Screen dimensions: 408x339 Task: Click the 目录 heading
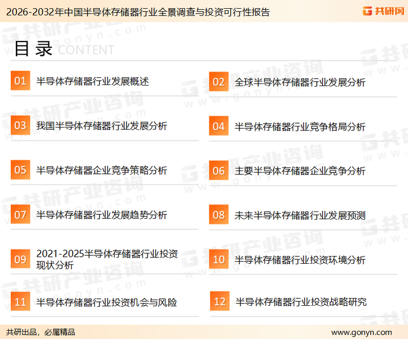click(x=34, y=49)
